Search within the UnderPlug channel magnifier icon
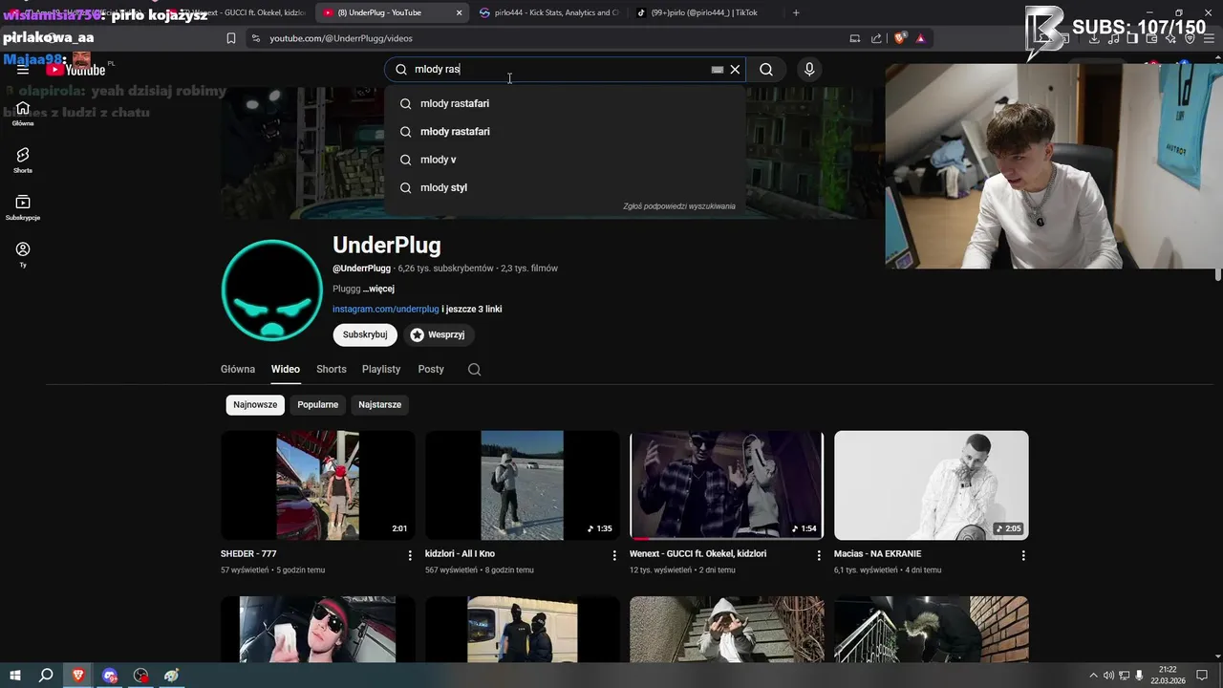The image size is (1223, 688). point(474,369)
